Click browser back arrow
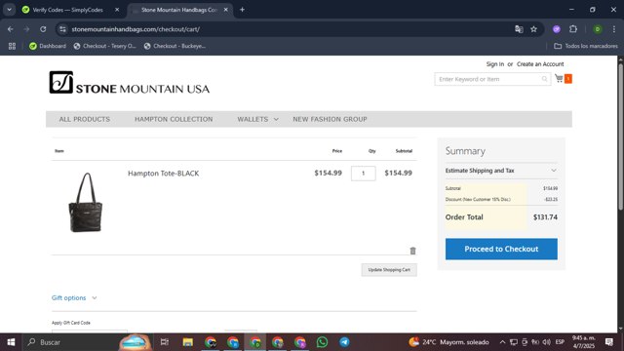The image size is (624, 351). (11, 29)
